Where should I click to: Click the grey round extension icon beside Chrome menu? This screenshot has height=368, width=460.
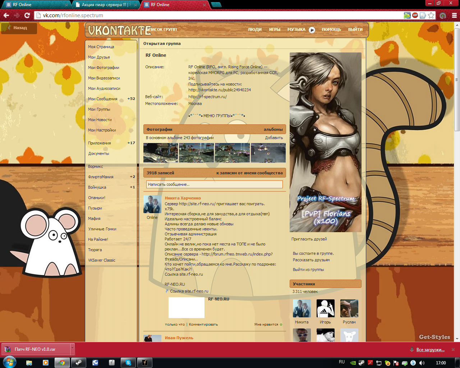[443, 15]
